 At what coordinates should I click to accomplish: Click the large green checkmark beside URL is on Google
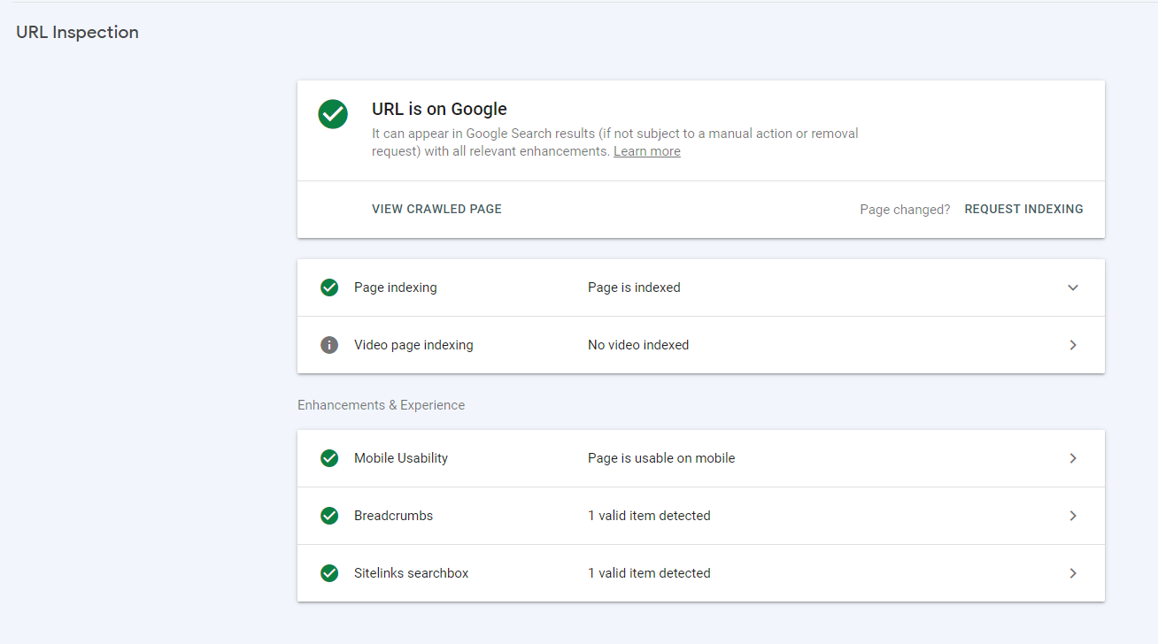[333, 113]
